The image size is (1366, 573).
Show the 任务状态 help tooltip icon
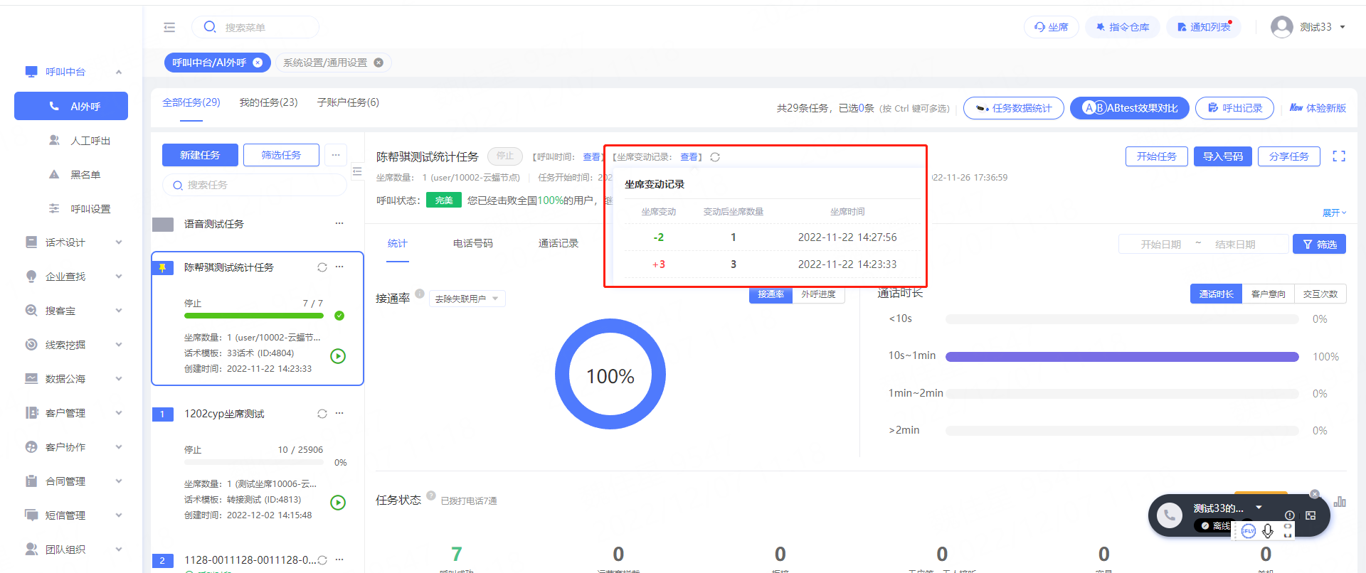[431, 496]
